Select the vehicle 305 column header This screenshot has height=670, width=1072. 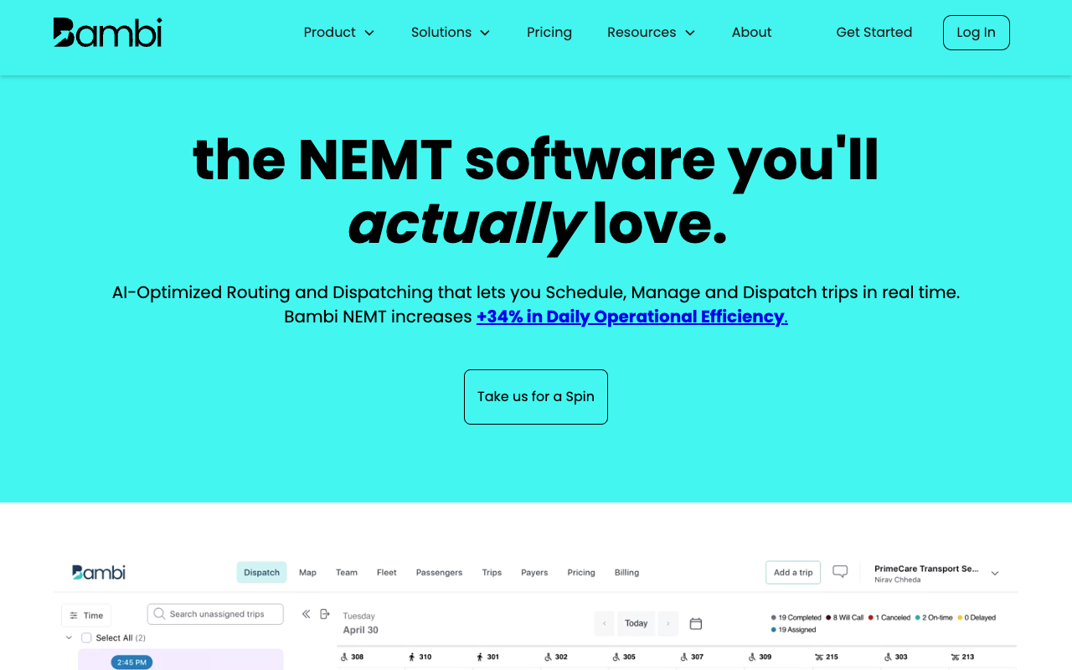pyautogui.click(x=624, y=657)
